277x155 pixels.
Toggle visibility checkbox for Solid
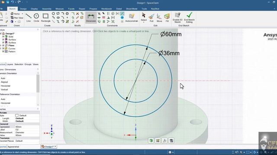(x=3, y=37)
